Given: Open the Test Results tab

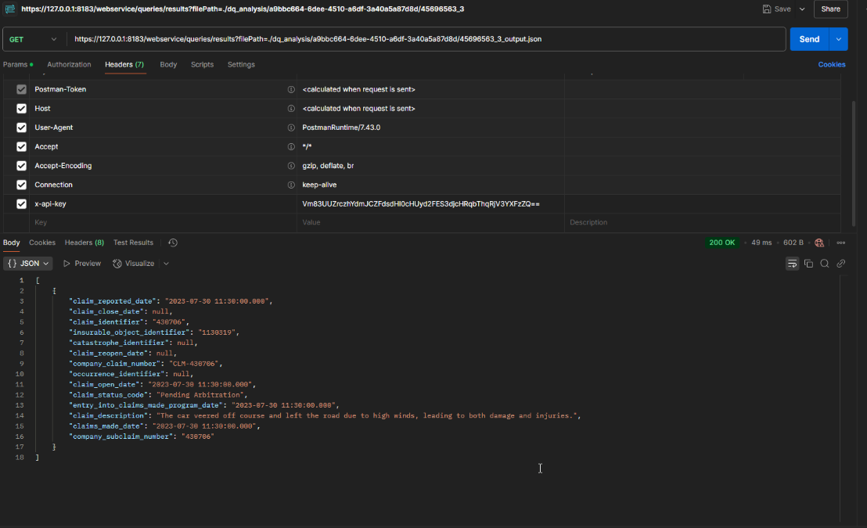Looking at the screenshot, I should (133, 242).
